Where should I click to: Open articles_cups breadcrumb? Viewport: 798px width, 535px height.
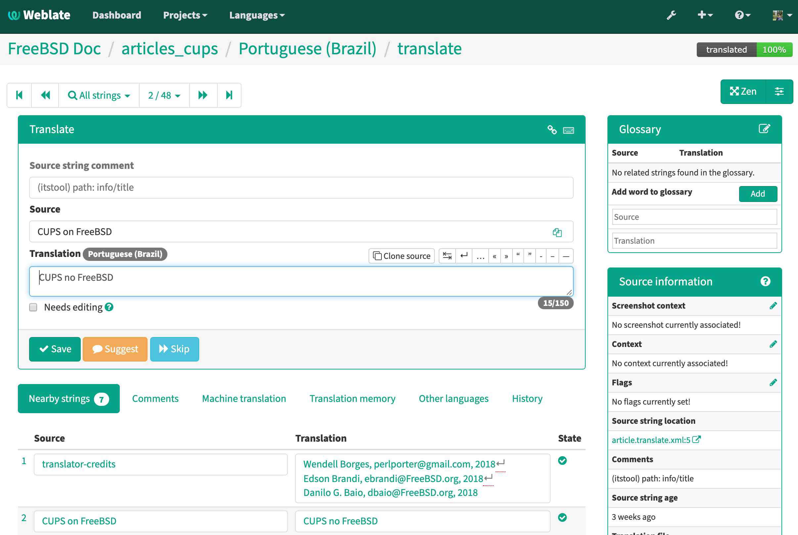(x=170, y=49)
